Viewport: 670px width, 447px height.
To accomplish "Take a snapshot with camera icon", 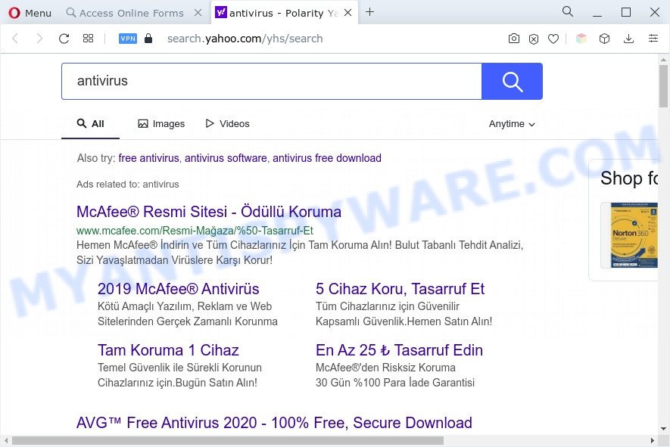I will [514, 39].
